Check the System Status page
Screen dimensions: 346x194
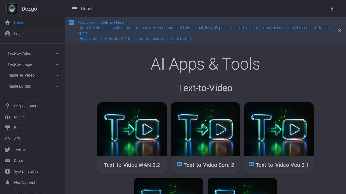pos(26,171)
